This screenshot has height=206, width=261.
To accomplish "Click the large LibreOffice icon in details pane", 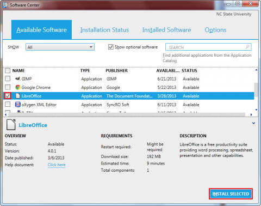I will coord(11,125).
